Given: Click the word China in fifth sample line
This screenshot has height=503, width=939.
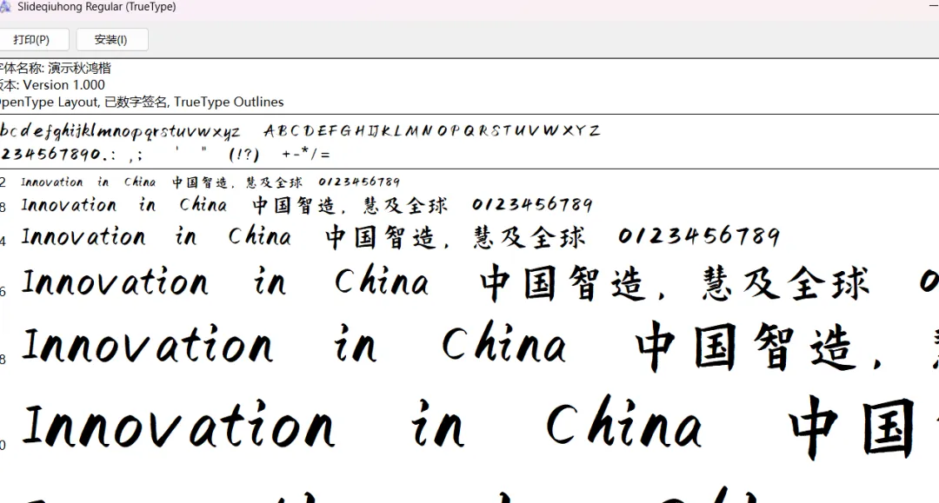Looking at the screenshot, I should pos(503,342).
